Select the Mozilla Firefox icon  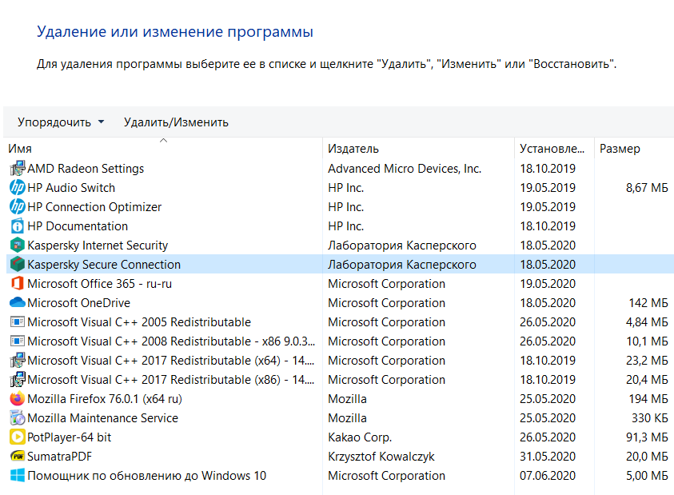tap(18, 399)
